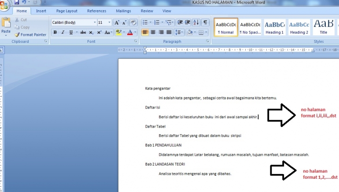Open the Review tab

[x=147, y=11]
